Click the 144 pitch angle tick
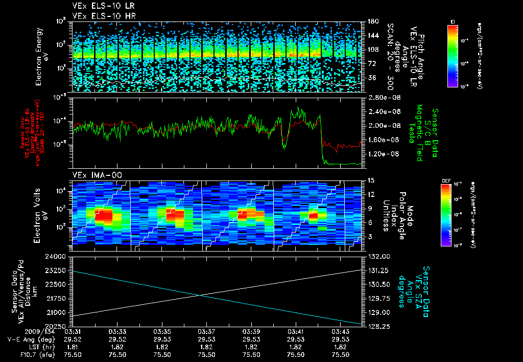The height and width of the screenshot is (362, 523). pyautogui.click(x=373, y=36)
